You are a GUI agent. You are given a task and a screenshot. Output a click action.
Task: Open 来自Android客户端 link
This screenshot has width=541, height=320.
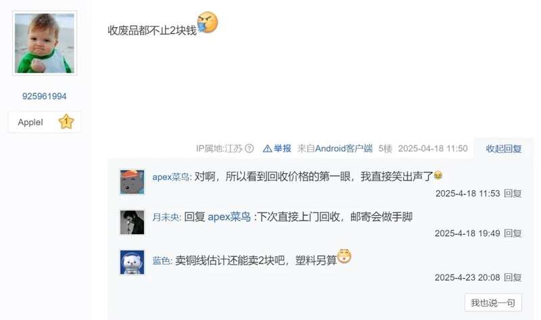point(335,148)
